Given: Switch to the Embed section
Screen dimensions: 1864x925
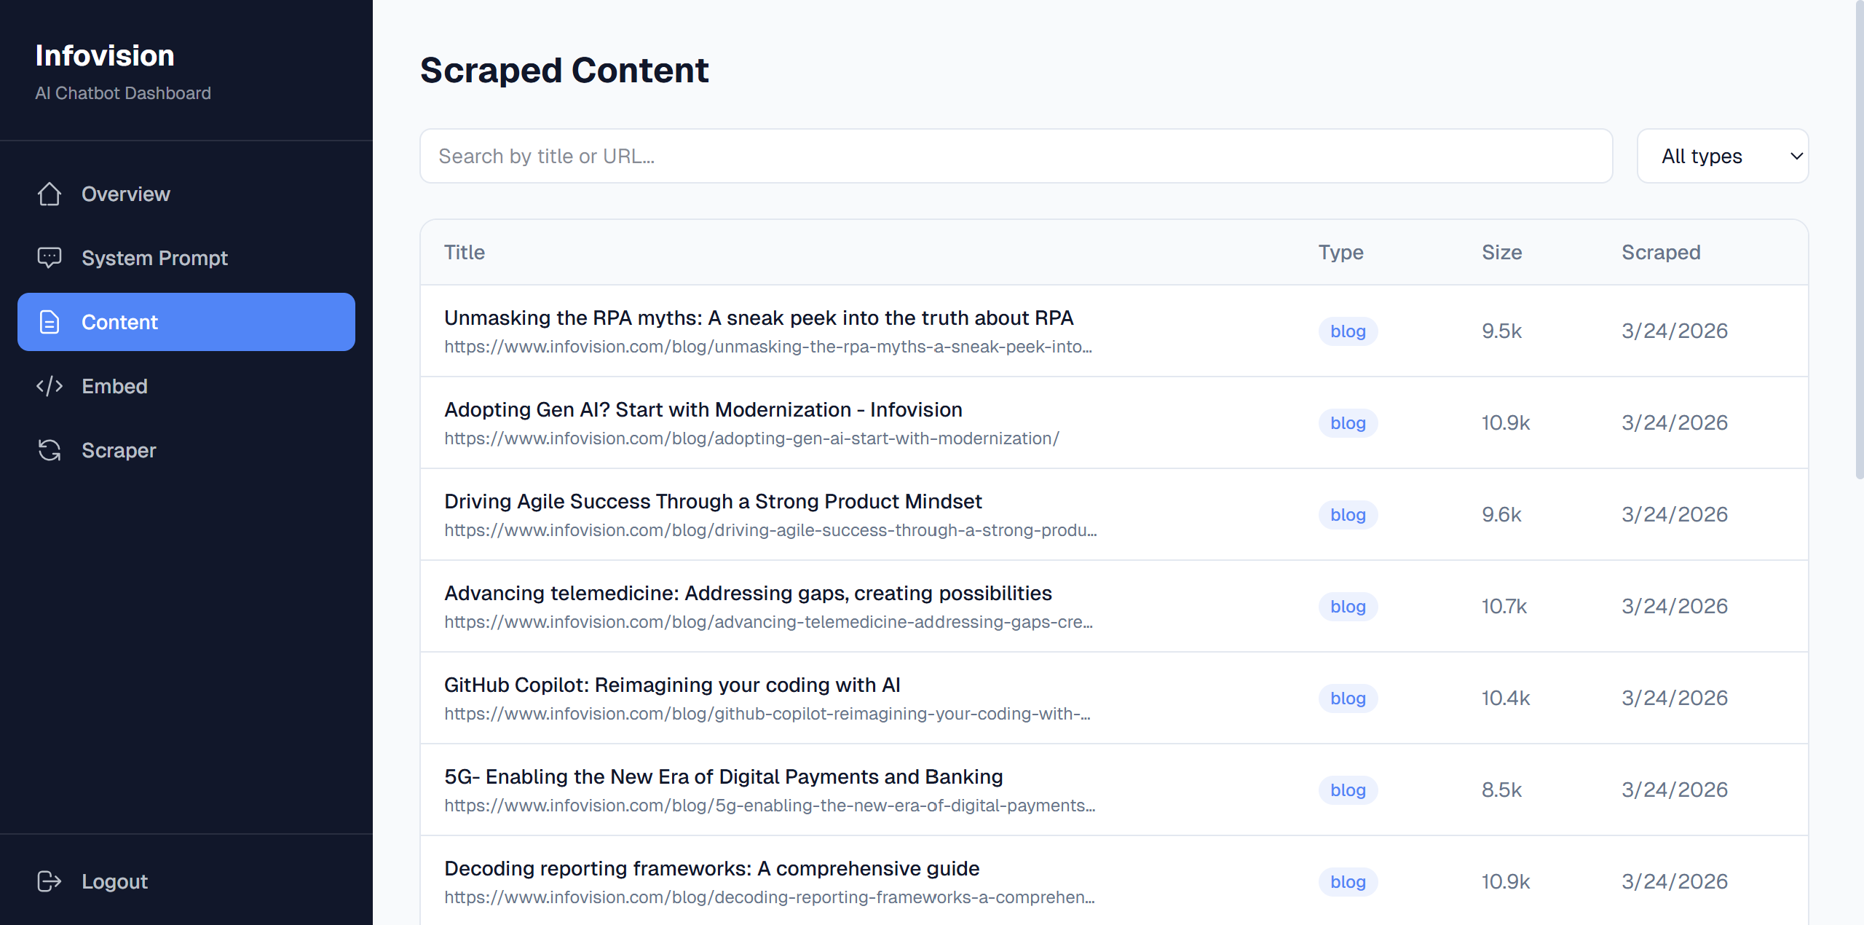Looking at the screenshot, I should click(114, 386).
